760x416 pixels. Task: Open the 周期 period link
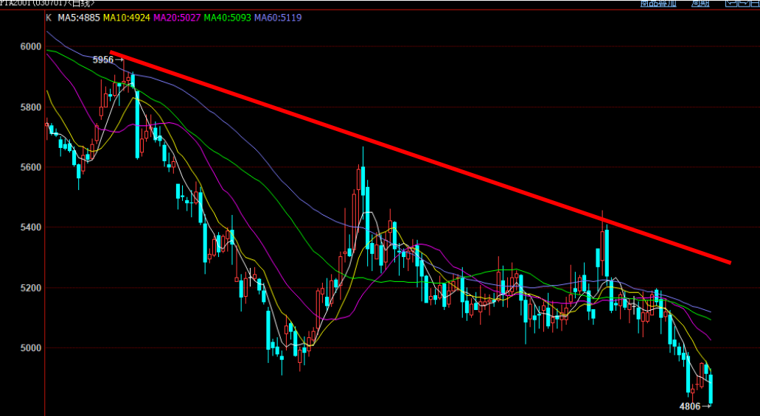pos(700,3)
